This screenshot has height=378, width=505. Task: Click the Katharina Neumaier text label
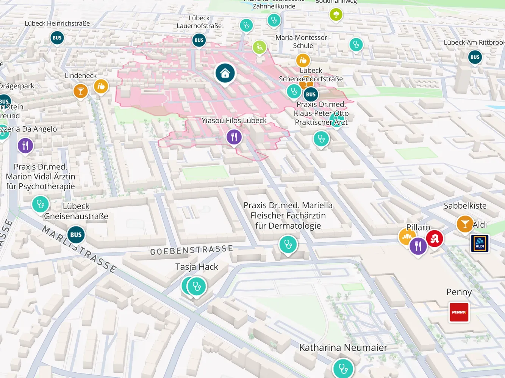[343, 347]
